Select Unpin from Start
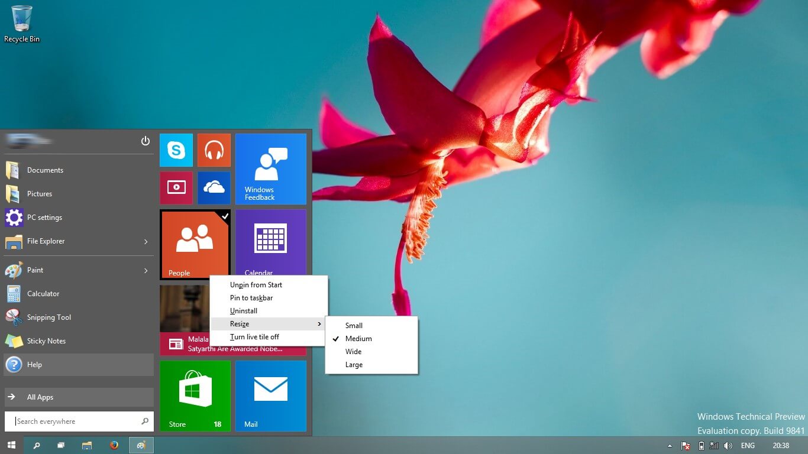The height and width of the screenshot is (454, 808). pos(256,285)
